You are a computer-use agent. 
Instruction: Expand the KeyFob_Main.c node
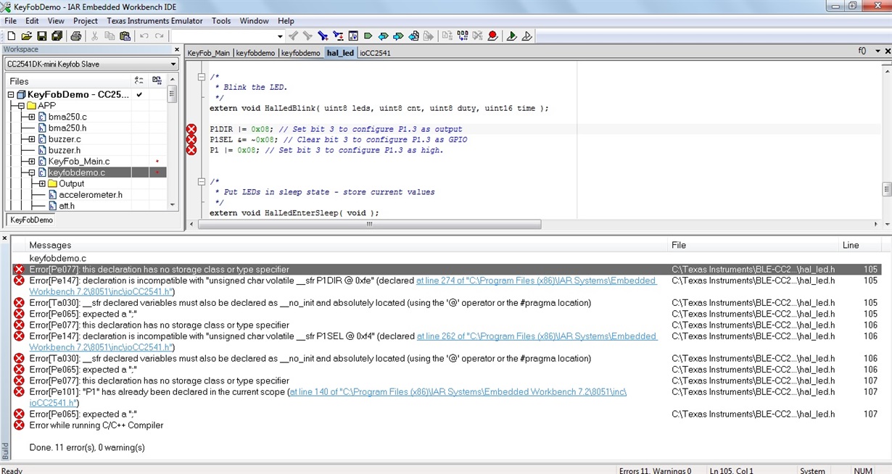(x=32, y=162)
